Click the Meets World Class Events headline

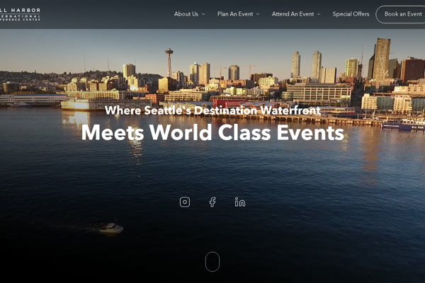(212, 132)
